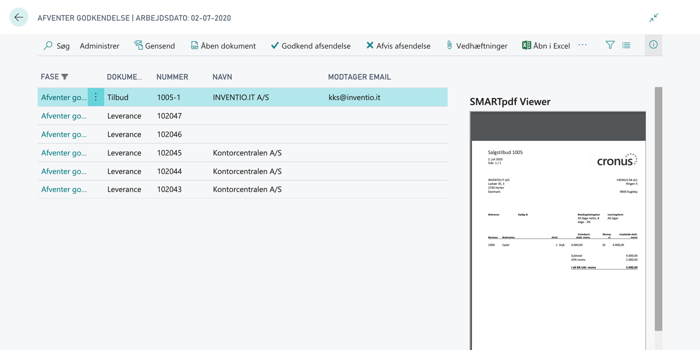The image size is (700, 350).
Task: Click the Salgstilbud 1005 PDF preview
Action: (558, 230)
